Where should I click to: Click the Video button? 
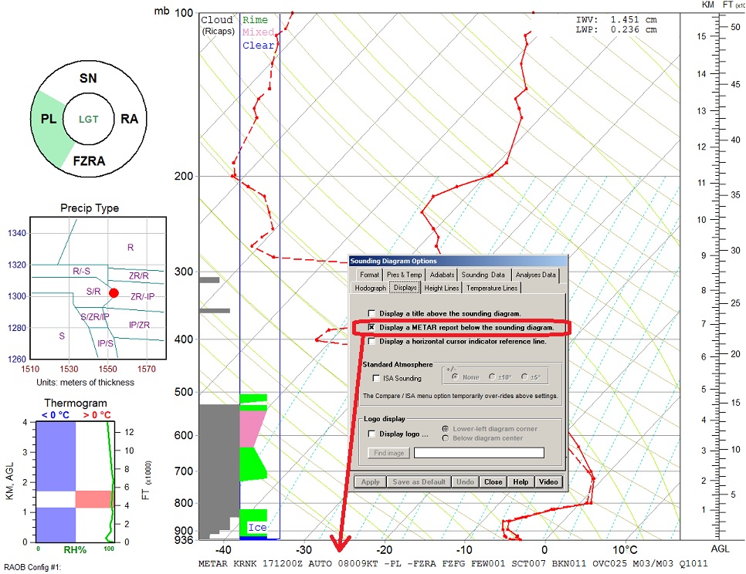pyautogui.click(x=548, y=482)
